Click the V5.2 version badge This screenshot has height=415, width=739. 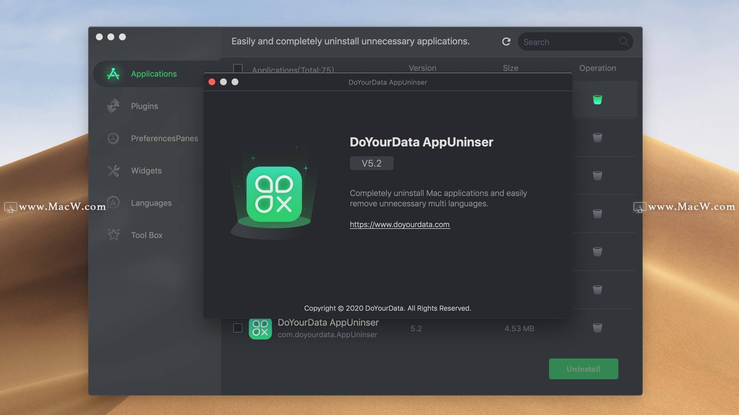(372, 163)
